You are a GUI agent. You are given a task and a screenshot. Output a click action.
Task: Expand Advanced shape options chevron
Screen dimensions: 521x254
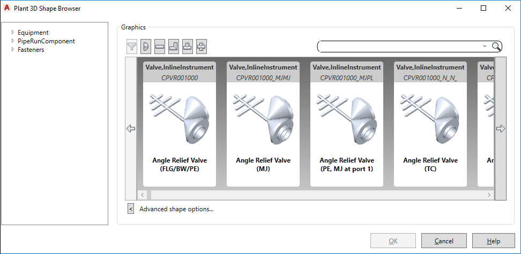[131, 209]
